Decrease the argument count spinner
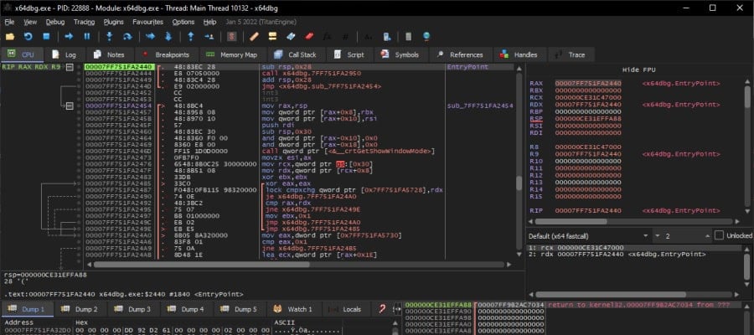 [658, 236]
